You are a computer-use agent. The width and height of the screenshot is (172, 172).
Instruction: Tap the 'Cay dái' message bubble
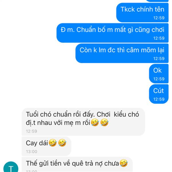(x=46, y=146)
